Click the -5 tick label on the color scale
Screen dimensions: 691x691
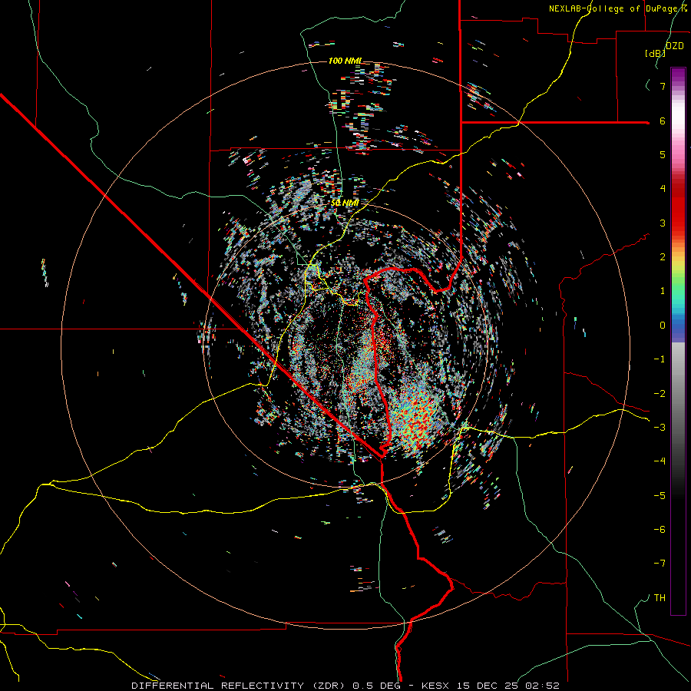click(x=660, y=495)
